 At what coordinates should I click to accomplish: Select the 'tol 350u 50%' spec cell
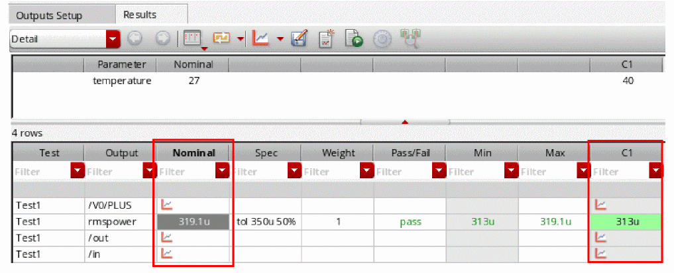click(265, 222)
